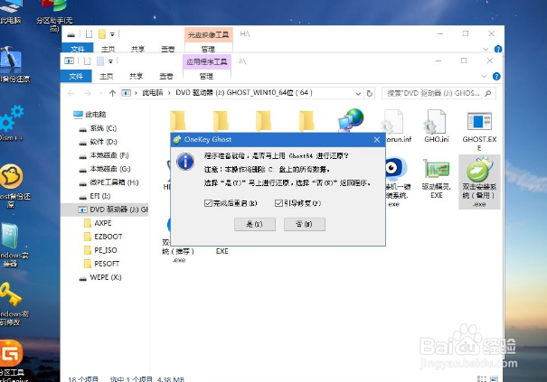
Task: Select 此电脑 in navigation pane
Action: (90, 115)
